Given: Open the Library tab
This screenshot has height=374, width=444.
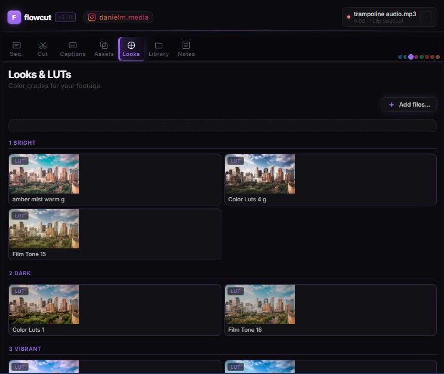Looking at the screenshot, I should tap(159, 49).
